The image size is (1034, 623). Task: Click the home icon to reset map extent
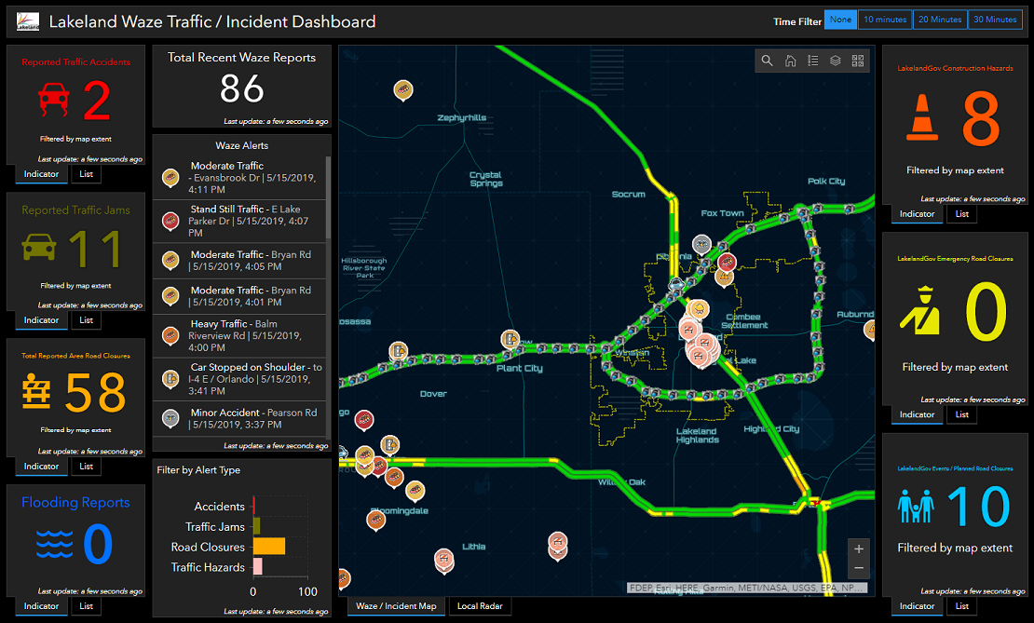tap(790, 61)
